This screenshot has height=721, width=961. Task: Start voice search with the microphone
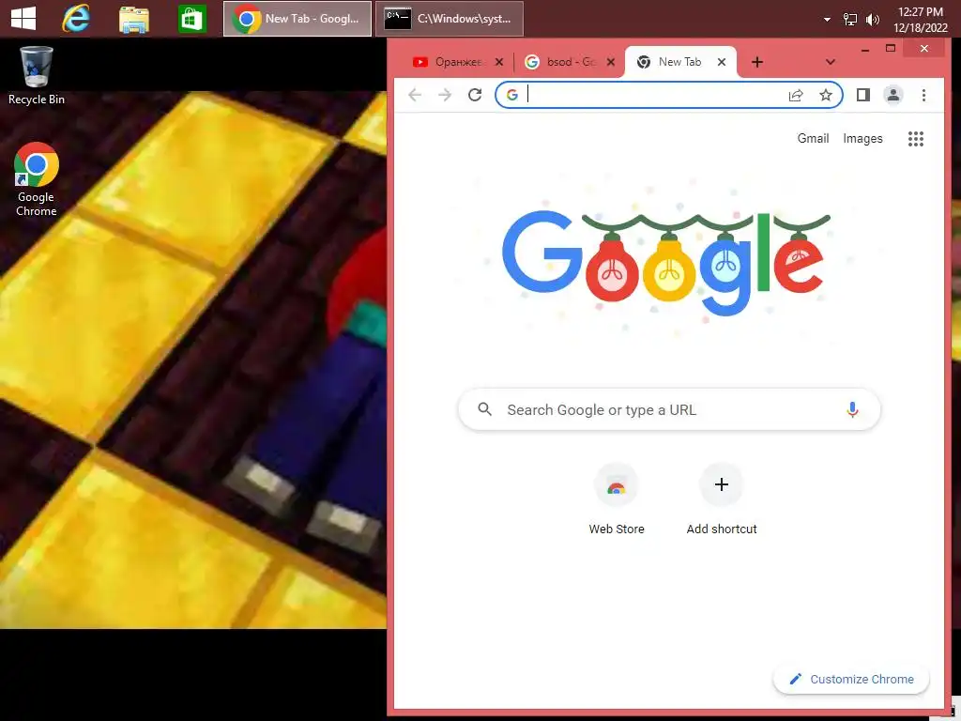pyautogui.click(x=852, y=409)
